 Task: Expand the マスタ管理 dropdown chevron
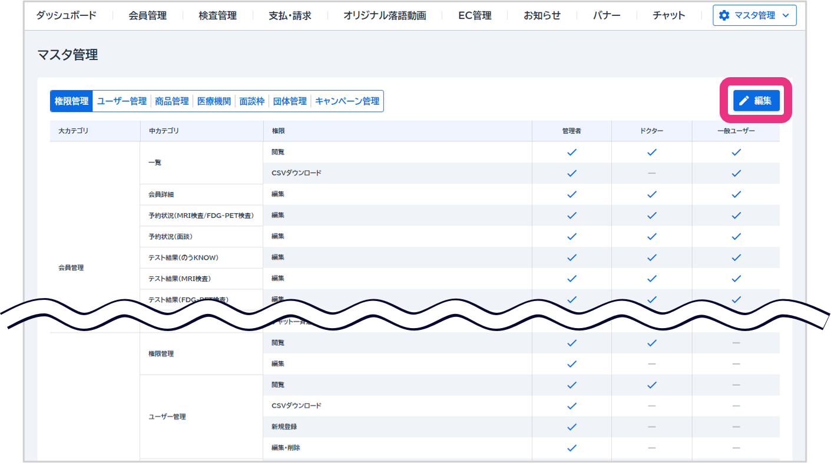click(x=785, y=16)
